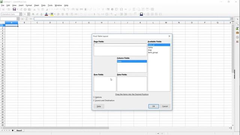The width and height of the screenshot is (240, 135).
Task: Click the Underline formatting icon
Action: coord(41,14)
